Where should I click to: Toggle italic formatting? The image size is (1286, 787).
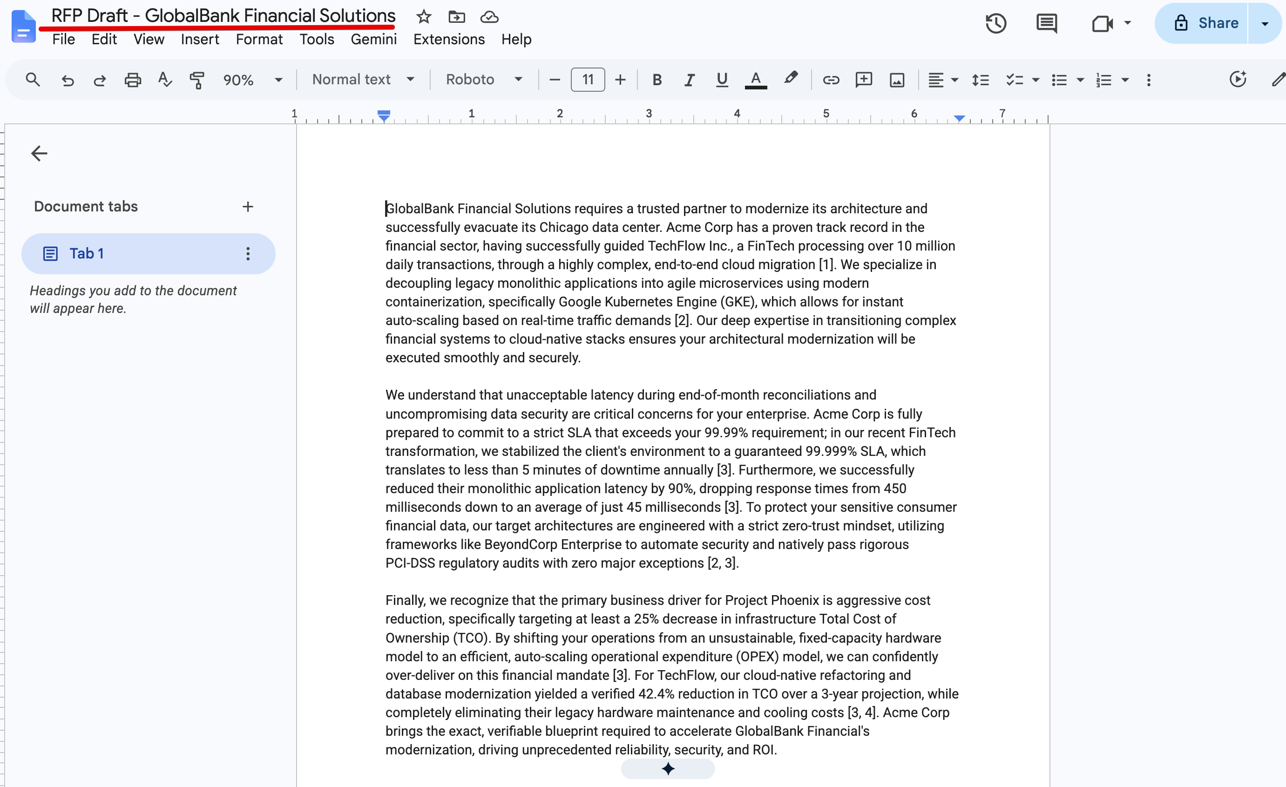point(689,80)
